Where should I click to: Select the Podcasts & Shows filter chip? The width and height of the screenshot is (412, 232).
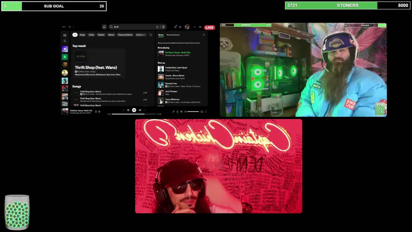click(125, 35)
